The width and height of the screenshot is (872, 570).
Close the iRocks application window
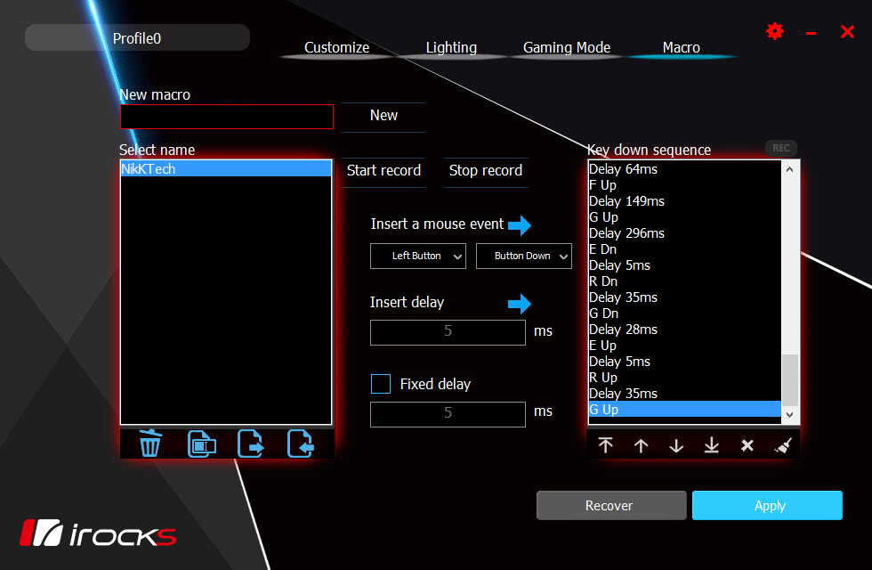coord(847,32)
